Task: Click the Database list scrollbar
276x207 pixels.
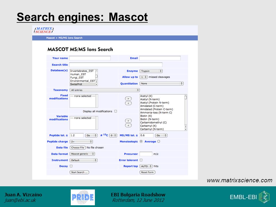Action: pyautogui.click(x=97, y=77)
